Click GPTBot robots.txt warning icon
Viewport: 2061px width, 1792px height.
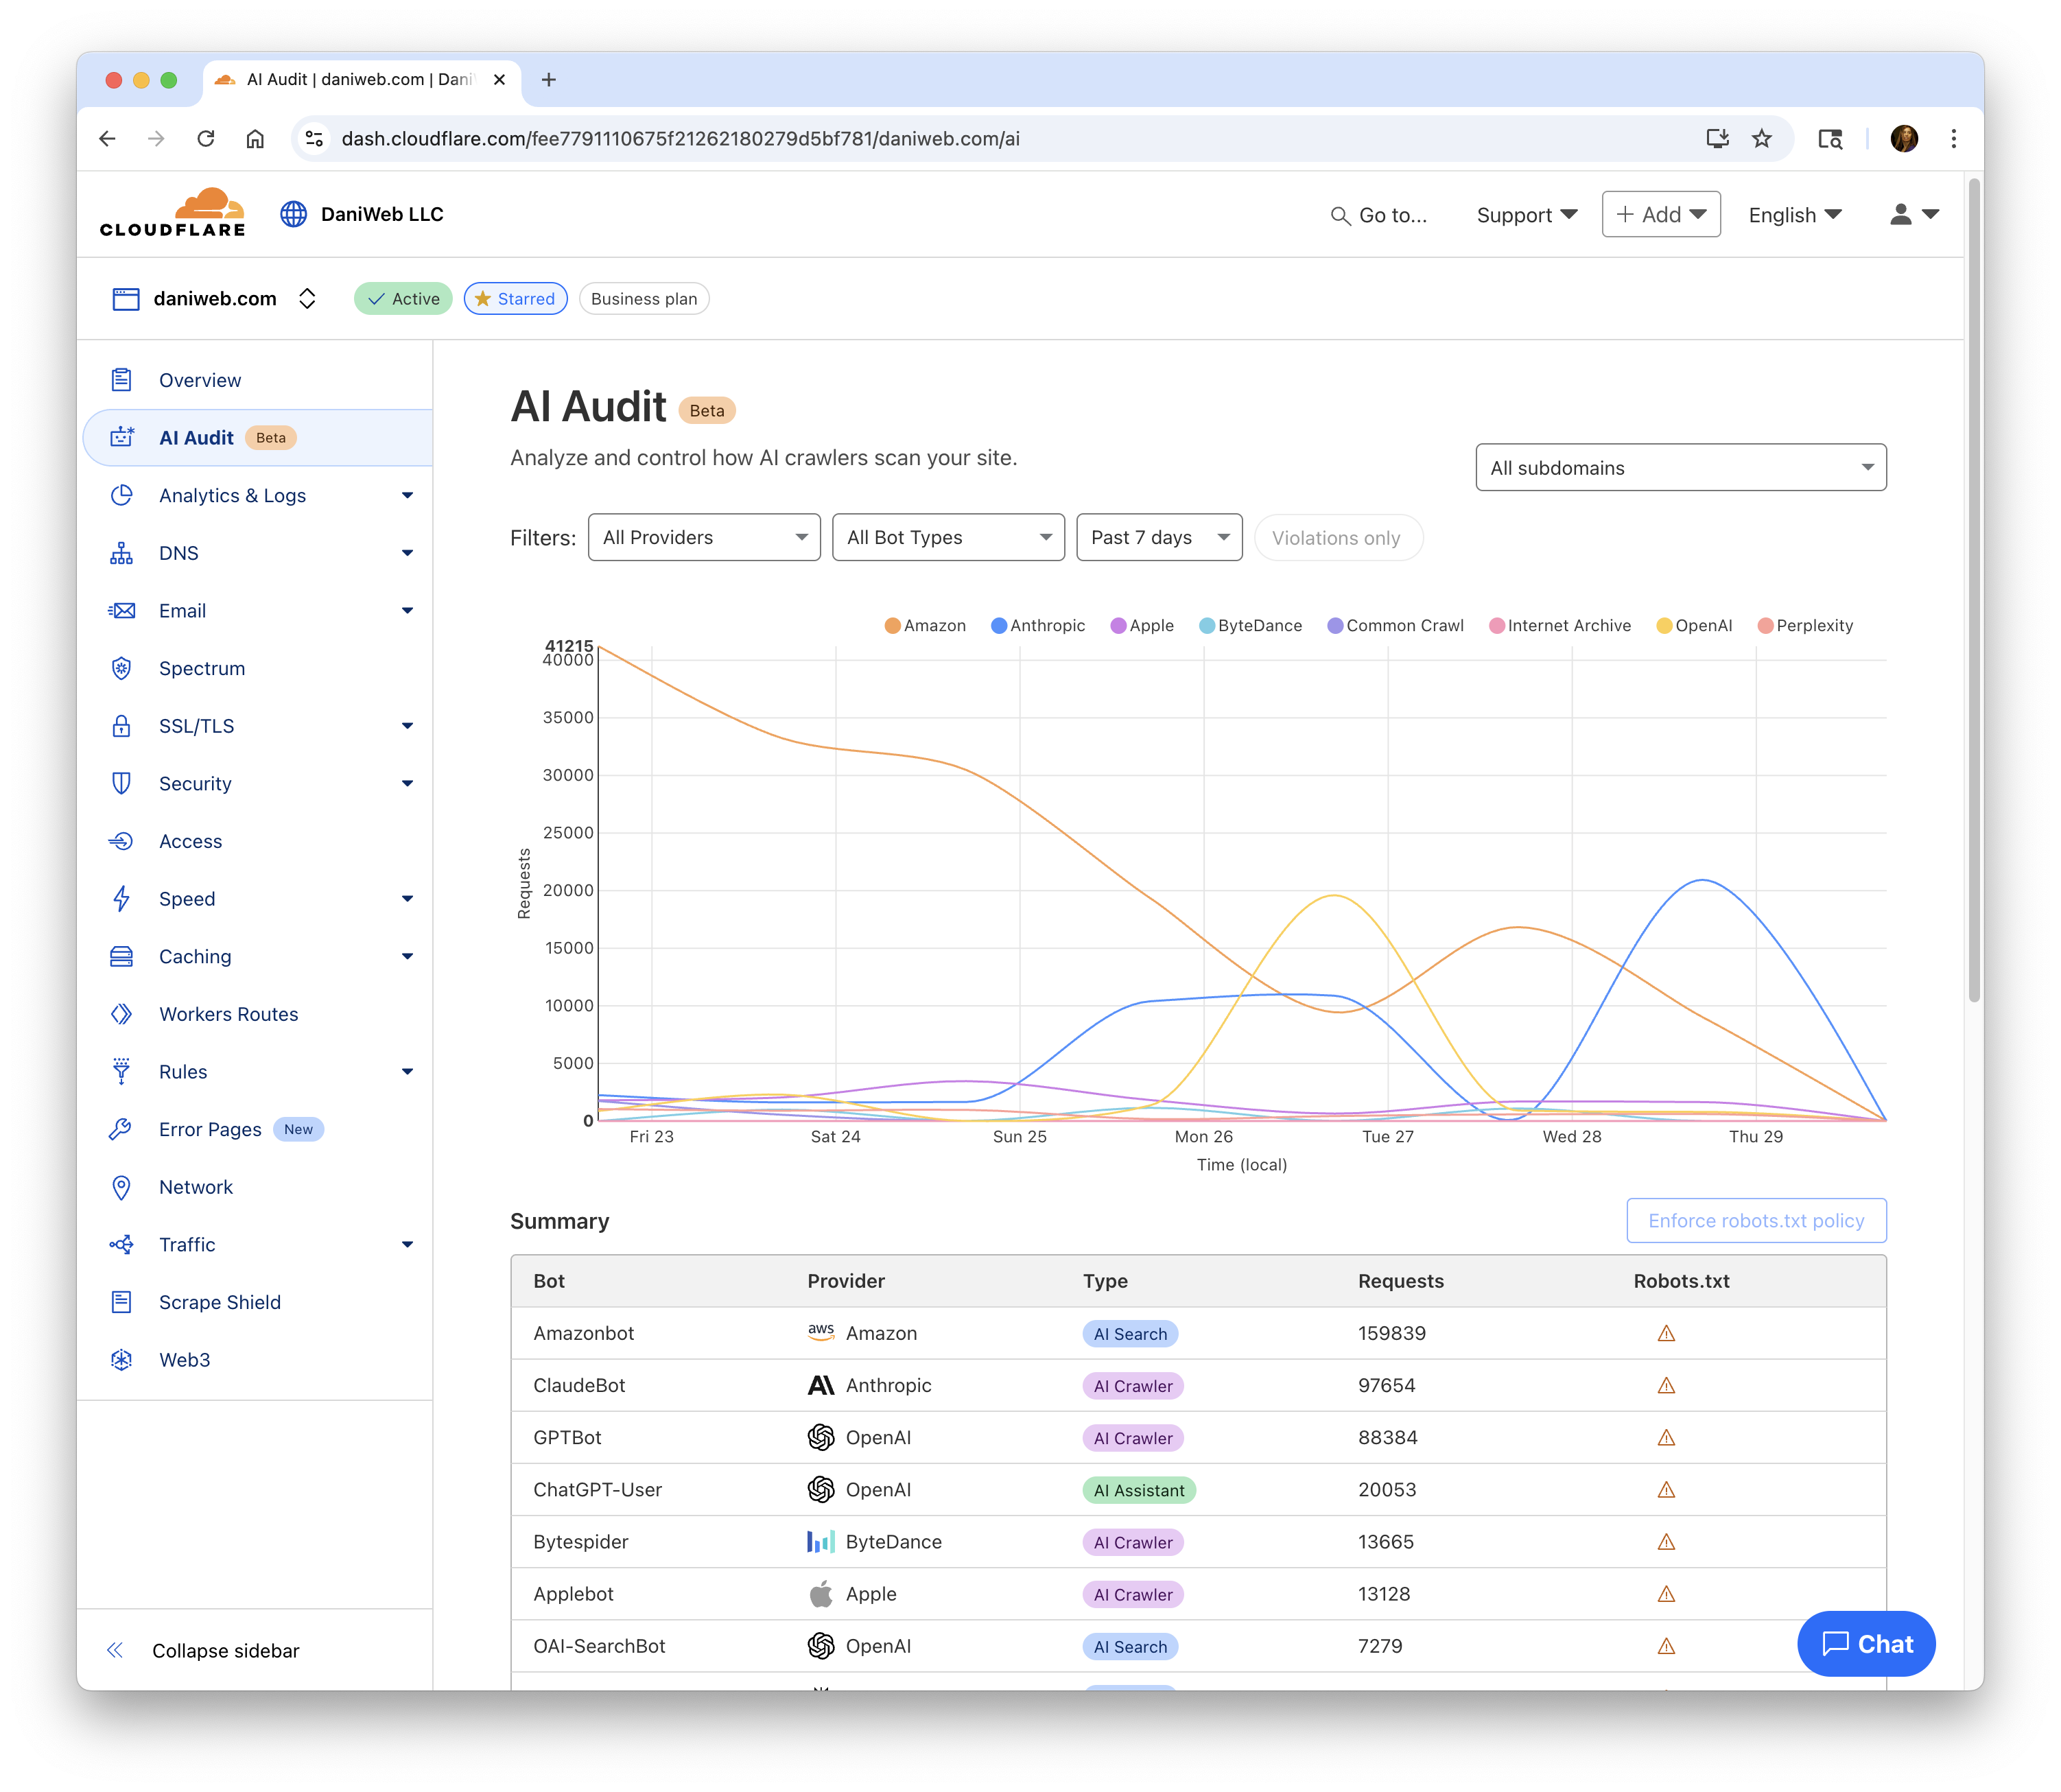(1666, 1438)
